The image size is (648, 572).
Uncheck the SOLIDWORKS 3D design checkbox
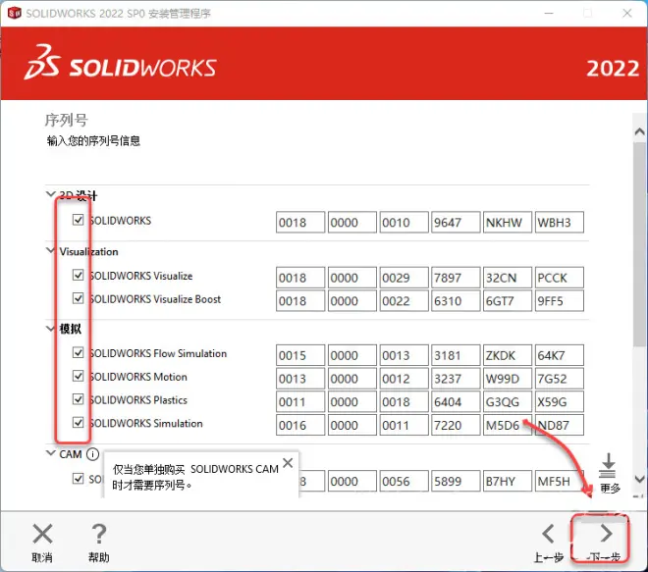[79, 220]
